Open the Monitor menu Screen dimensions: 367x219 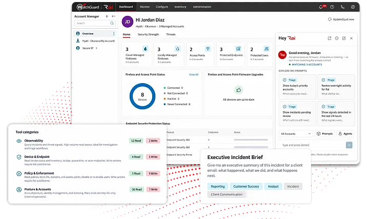[145, 7]
